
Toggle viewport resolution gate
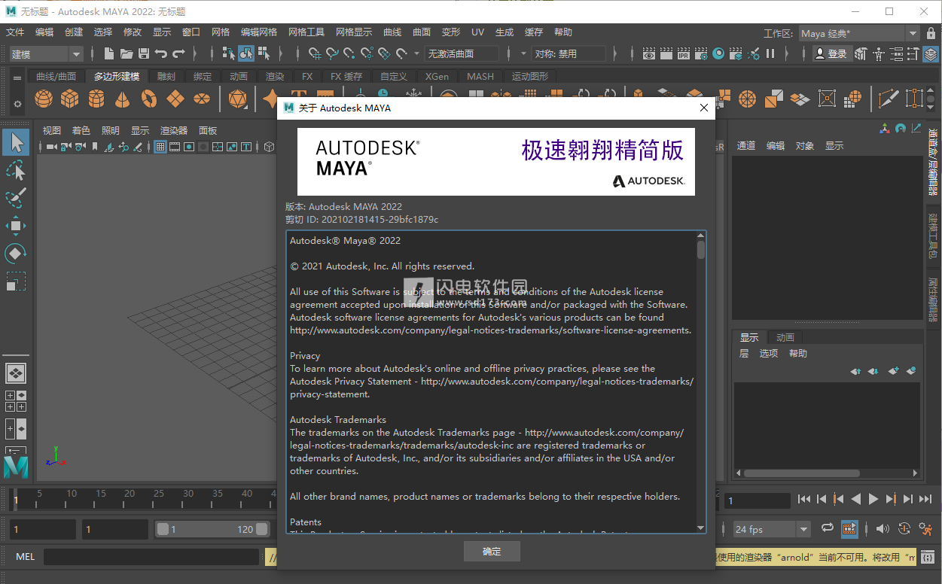(x=189, y=147)
